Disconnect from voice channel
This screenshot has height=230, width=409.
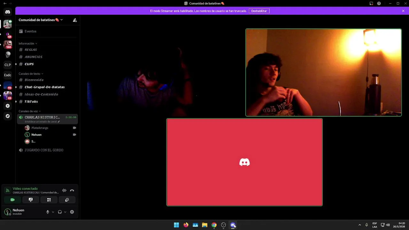tap(72, 190)
